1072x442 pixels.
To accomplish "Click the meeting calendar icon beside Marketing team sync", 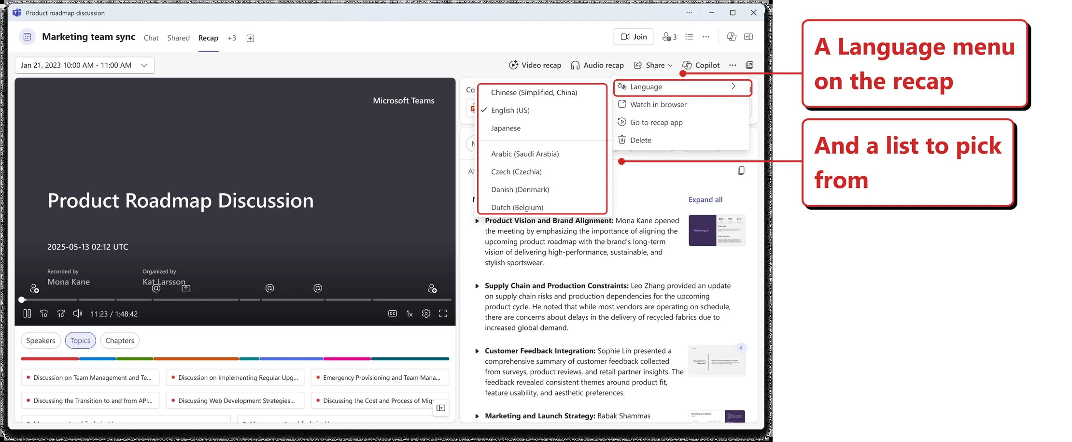I will click(x=28, y=37).
